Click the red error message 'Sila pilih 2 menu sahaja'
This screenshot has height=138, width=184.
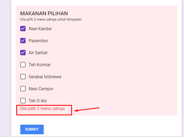[42, 108]
